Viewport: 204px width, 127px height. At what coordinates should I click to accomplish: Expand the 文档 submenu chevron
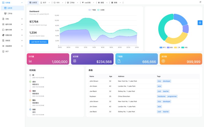pos(22,19)
